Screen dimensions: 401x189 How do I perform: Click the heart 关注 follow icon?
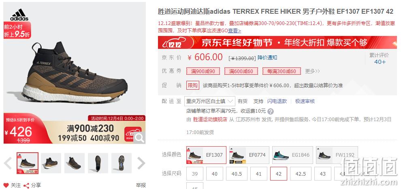pos(6,185)
